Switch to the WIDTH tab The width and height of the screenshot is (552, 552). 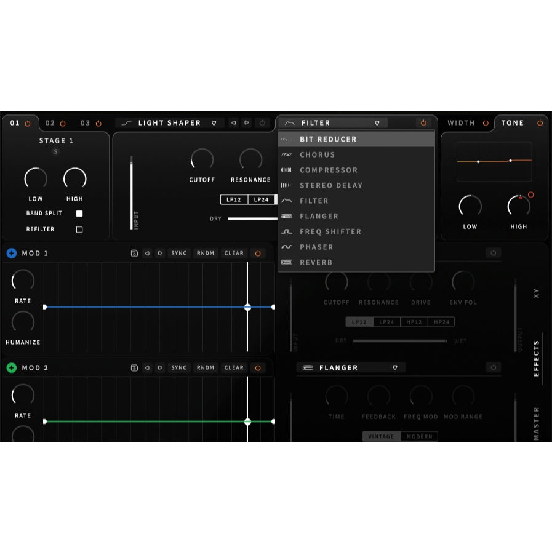[x=460, y=122]
